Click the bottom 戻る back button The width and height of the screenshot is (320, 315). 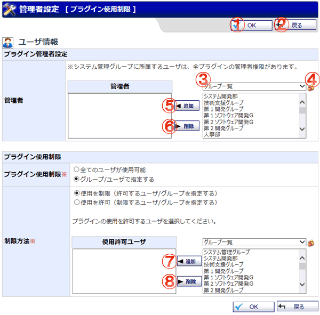point(298,306)
